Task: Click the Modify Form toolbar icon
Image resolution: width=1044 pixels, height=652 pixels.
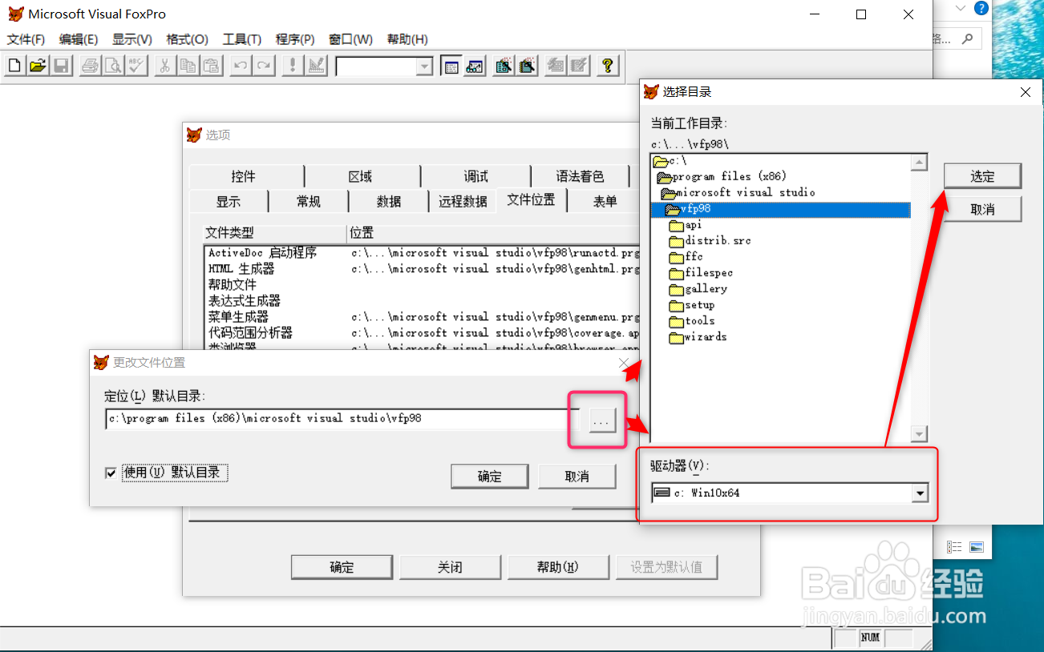Action: (315, 66)
